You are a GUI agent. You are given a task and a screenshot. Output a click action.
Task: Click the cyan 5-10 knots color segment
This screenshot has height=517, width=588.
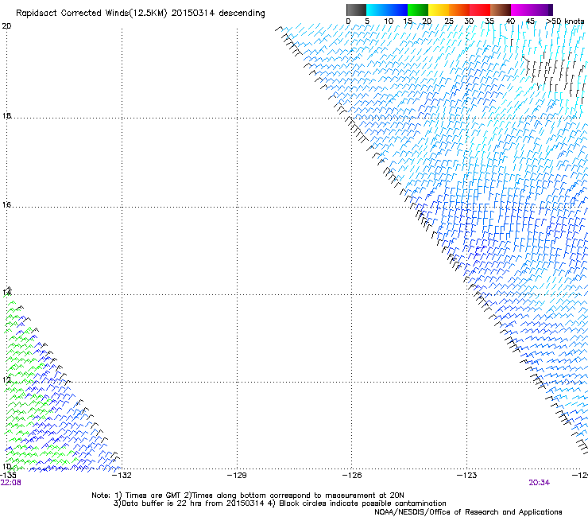pyautogui.click(x=377, y=10)
